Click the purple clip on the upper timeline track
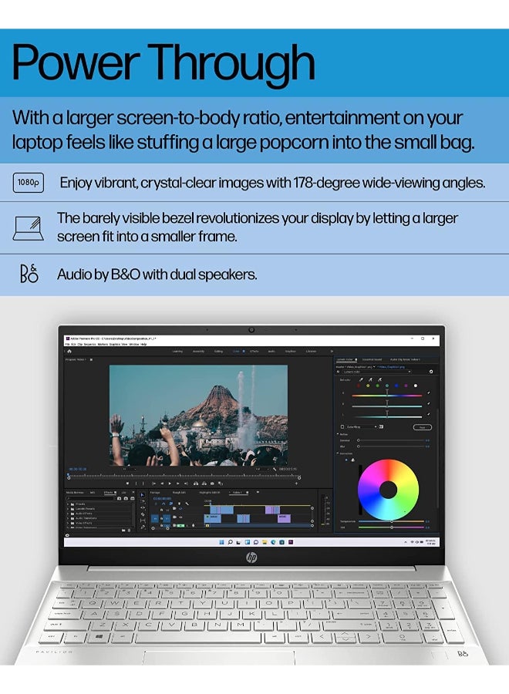509x694 pixels. coord(271,510)
